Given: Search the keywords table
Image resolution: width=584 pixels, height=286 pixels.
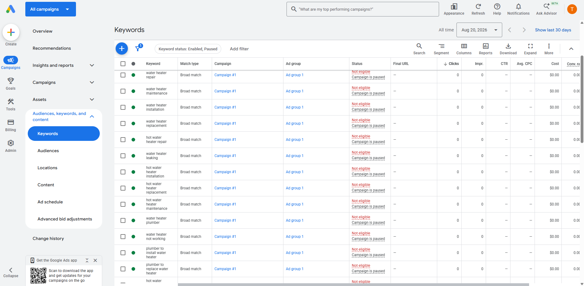Looking at the screenshot, I should click(x=419, y=49).
